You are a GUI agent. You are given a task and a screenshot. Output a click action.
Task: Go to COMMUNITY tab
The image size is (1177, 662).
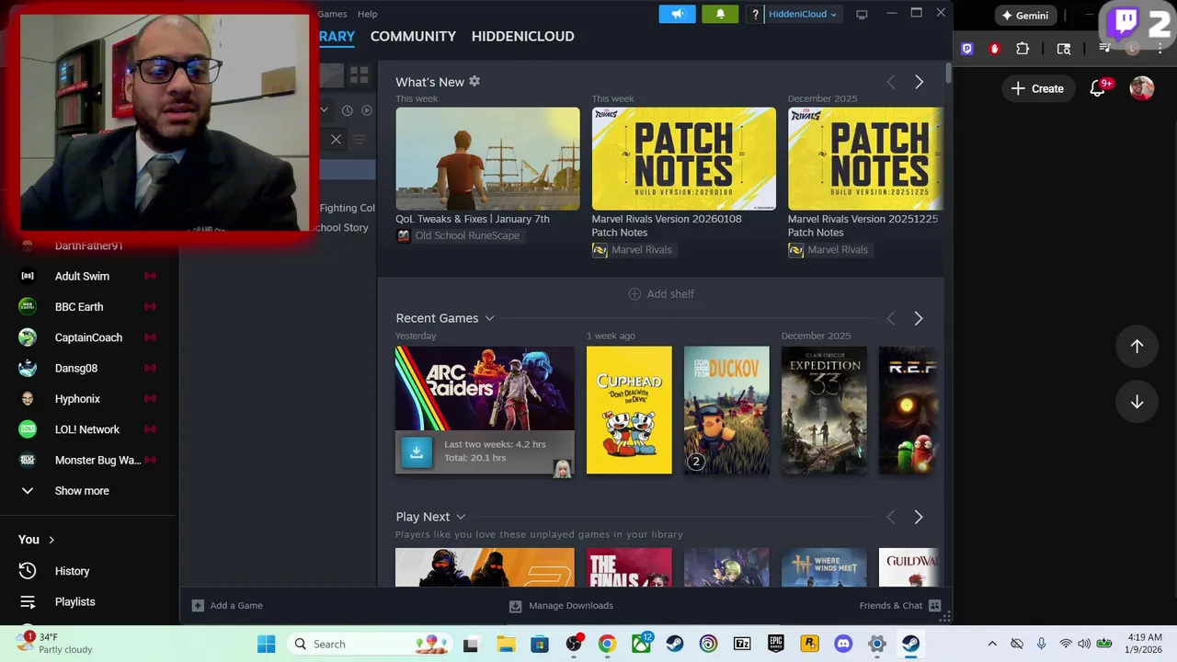(413, 36)
